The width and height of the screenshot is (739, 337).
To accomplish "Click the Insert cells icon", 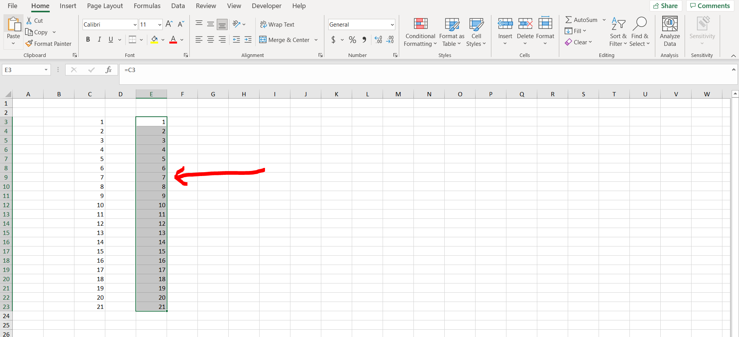I will pos(505,24).
